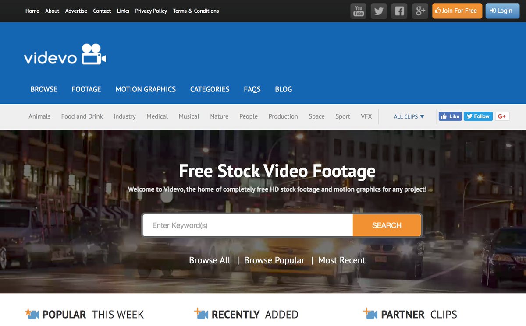Choose the Nature category link
This screenshot has height=326, width=526.
[219, 116]
